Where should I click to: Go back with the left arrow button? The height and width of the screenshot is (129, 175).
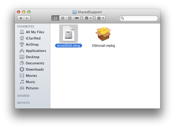click(21, 18)
